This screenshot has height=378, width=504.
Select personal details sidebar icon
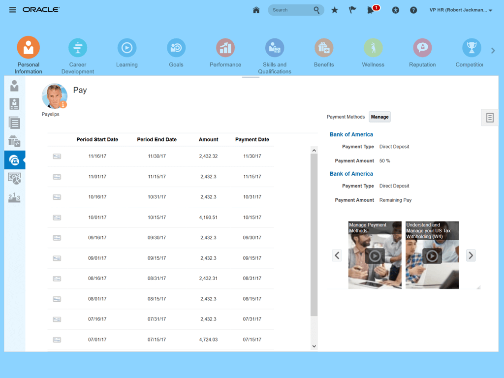[14, 86]
